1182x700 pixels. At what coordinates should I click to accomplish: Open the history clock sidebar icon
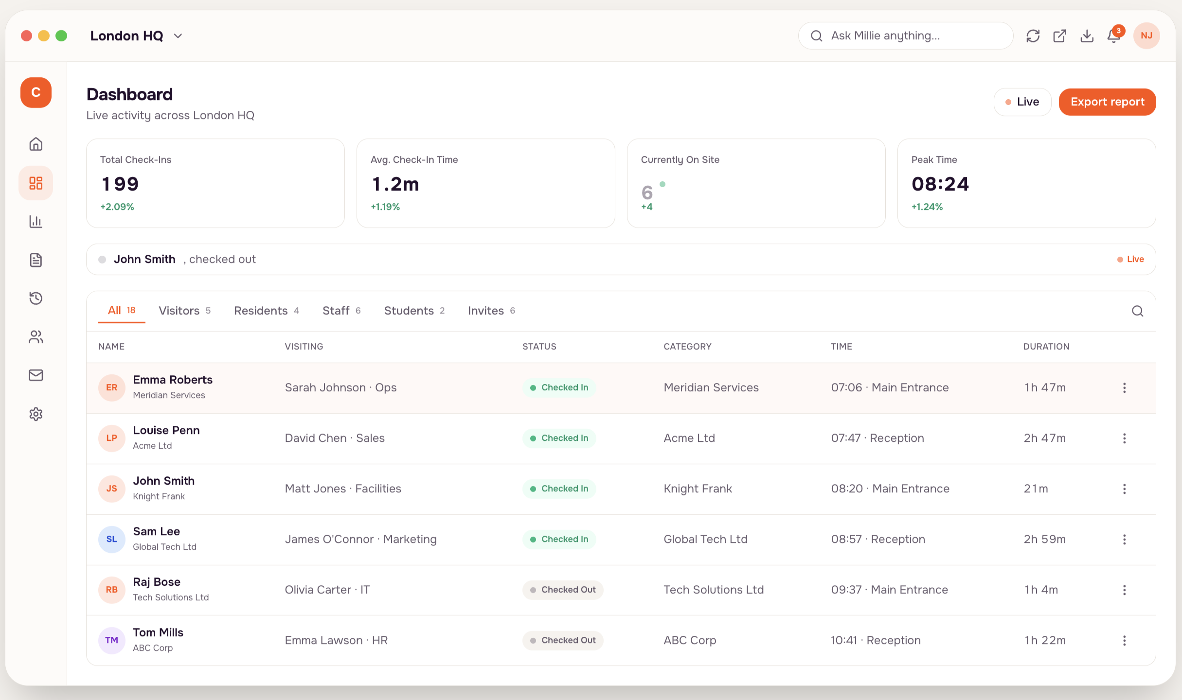(36, 298)
